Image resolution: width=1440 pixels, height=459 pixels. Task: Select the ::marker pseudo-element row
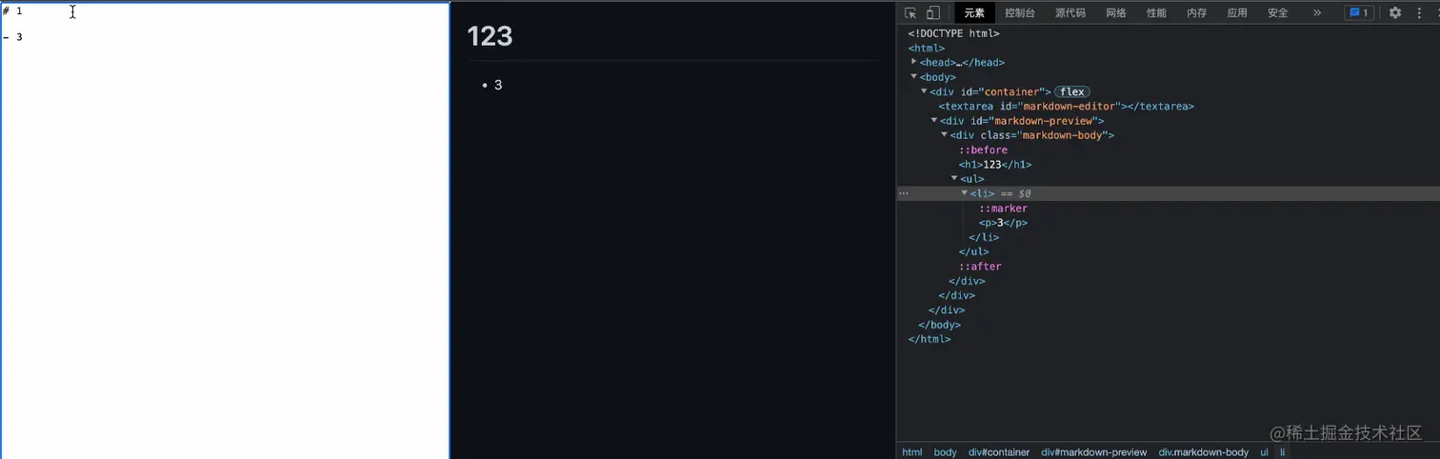point(1004,208)
